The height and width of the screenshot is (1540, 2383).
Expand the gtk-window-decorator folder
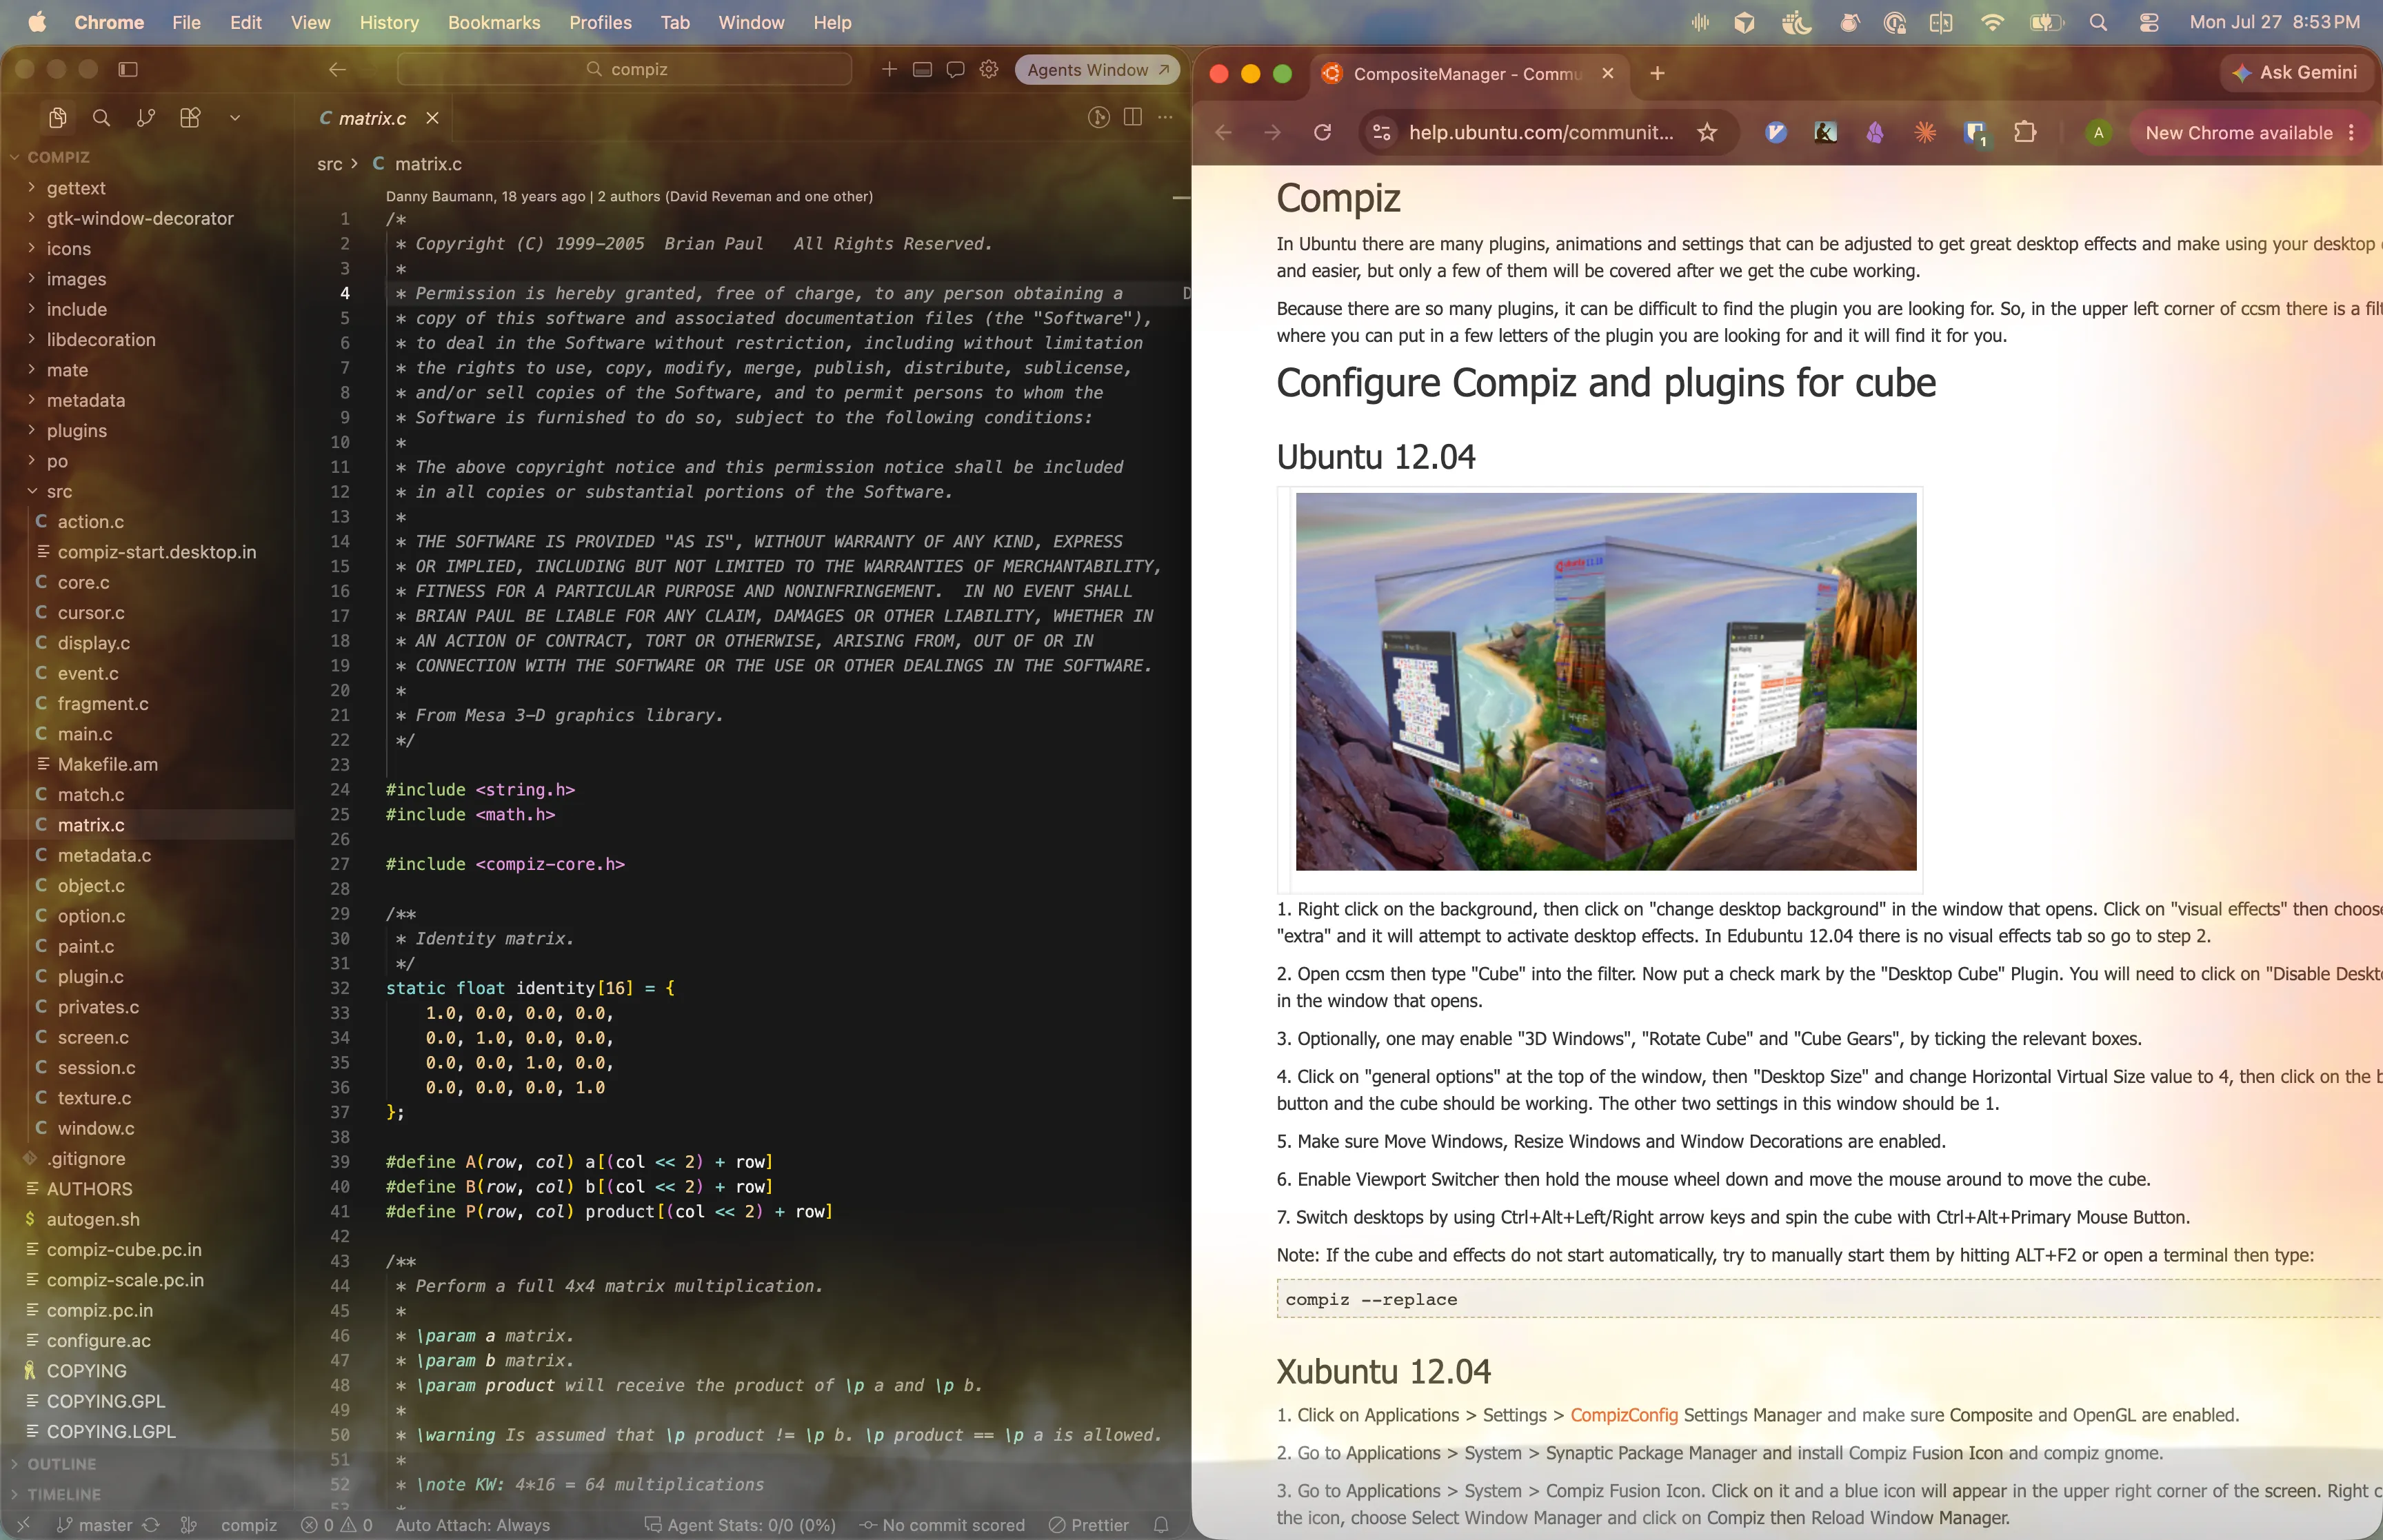pos(140,218)
